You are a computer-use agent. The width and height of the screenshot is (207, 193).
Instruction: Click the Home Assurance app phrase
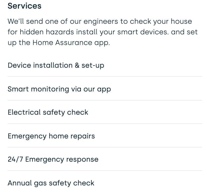[x=71, y=43]
